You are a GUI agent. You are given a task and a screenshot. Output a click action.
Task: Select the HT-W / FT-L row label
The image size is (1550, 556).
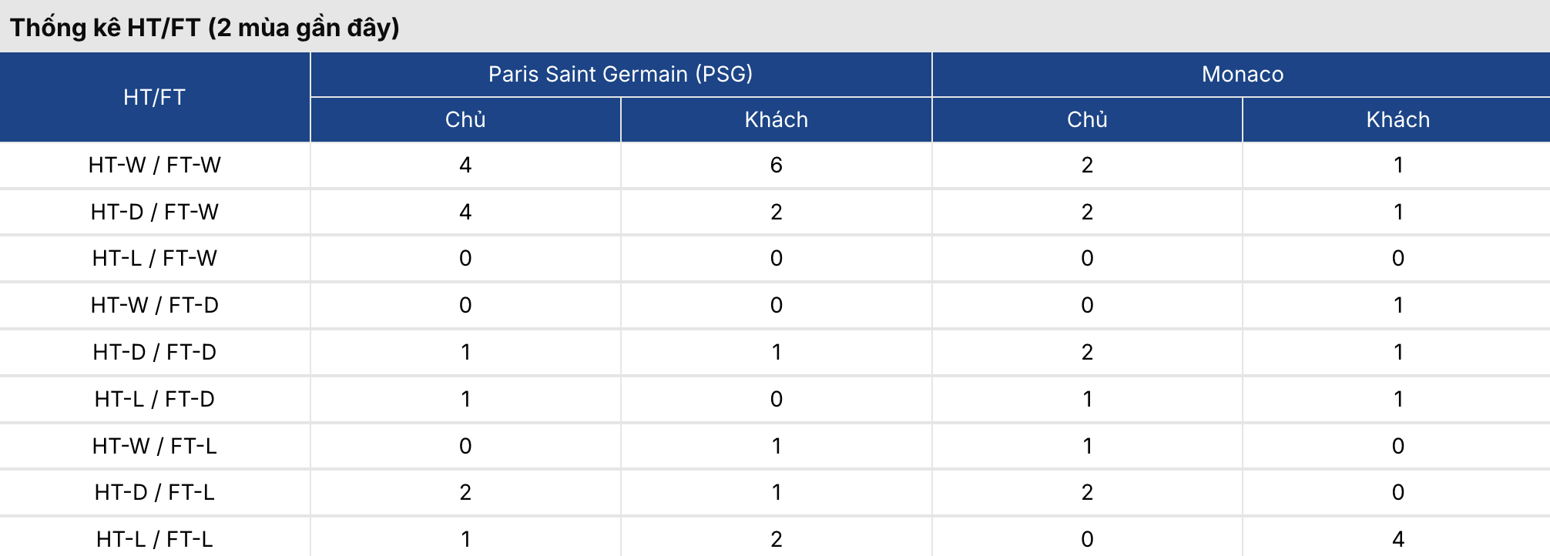click(154, 446)
